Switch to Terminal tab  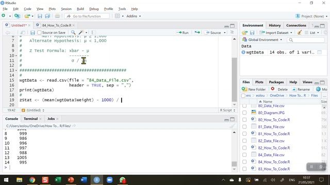click(30, 119)
